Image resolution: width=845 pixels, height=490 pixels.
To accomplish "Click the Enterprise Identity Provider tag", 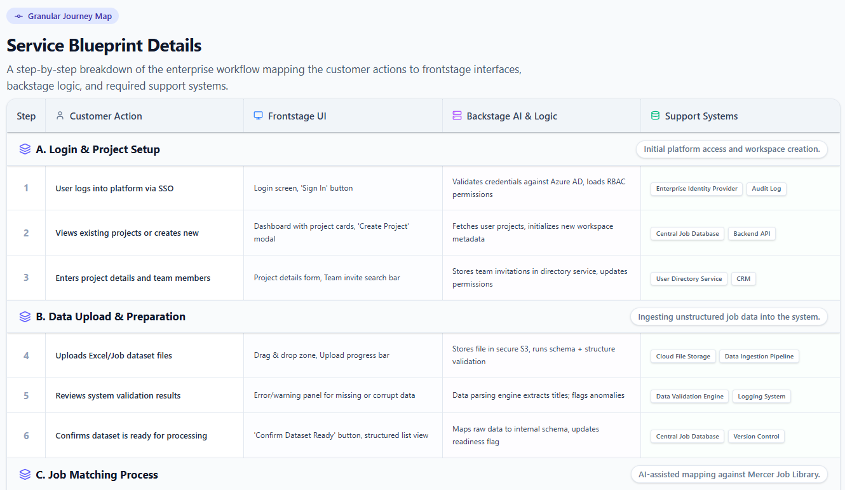I will point(696,189).
